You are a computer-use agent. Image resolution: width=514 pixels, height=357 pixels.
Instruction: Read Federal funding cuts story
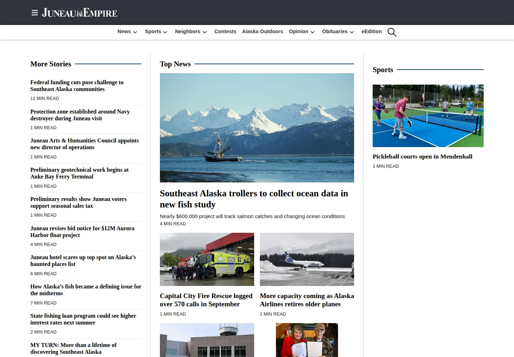click(77, 86)
